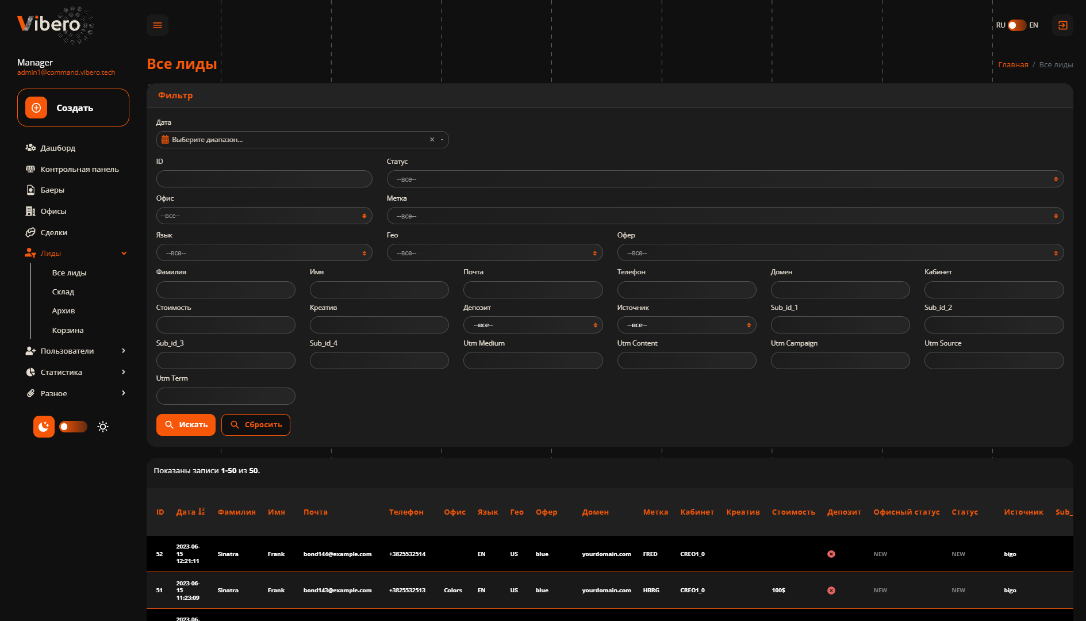Click the Пользователи user icon

[x=30, y=351]
